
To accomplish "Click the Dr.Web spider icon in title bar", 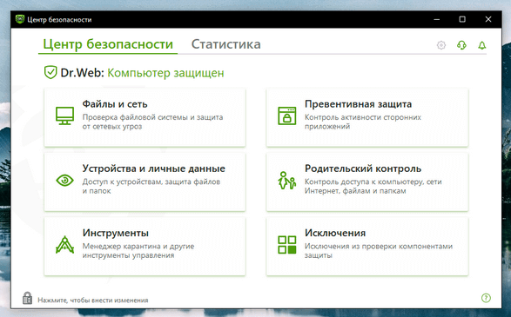I will coord(20,19).
